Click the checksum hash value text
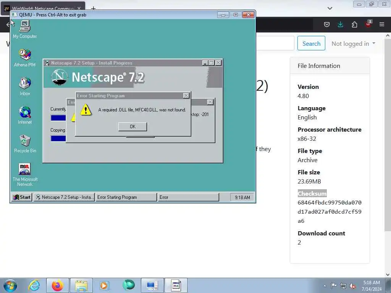Screen dimensions: 391x293 [x=330, y=212]
